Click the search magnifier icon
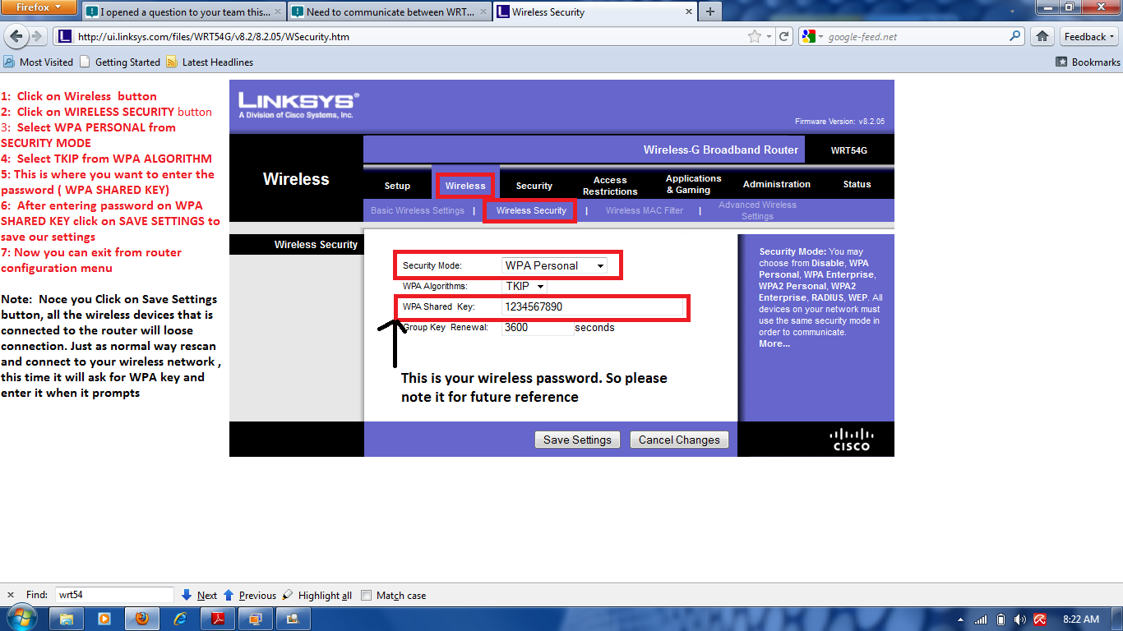Viewport: 1123px width, 631px height. (x=1015, y=36)
